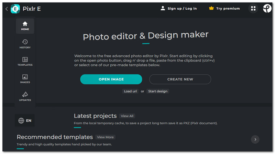Image resolution: width=275 pixels, height=154 pixels.
Task: Open the apps grid menu icon
Action: (x=253, y=9)
